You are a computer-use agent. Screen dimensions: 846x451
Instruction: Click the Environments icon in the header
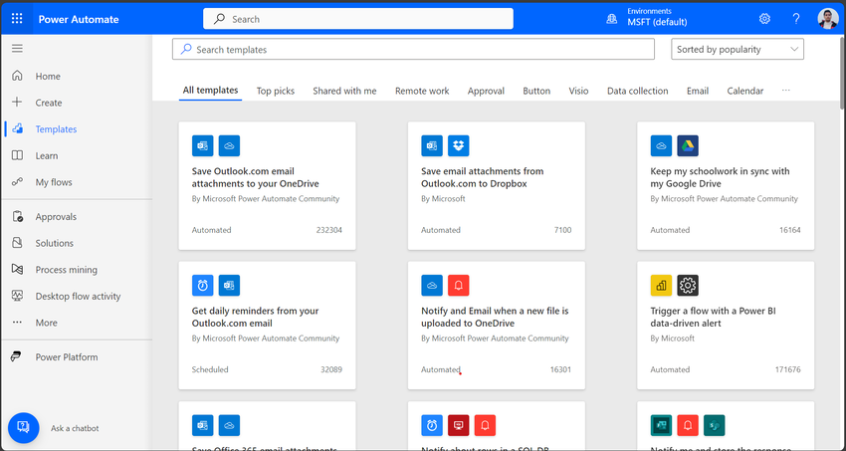pyautogui.click(x=611, y=19)
